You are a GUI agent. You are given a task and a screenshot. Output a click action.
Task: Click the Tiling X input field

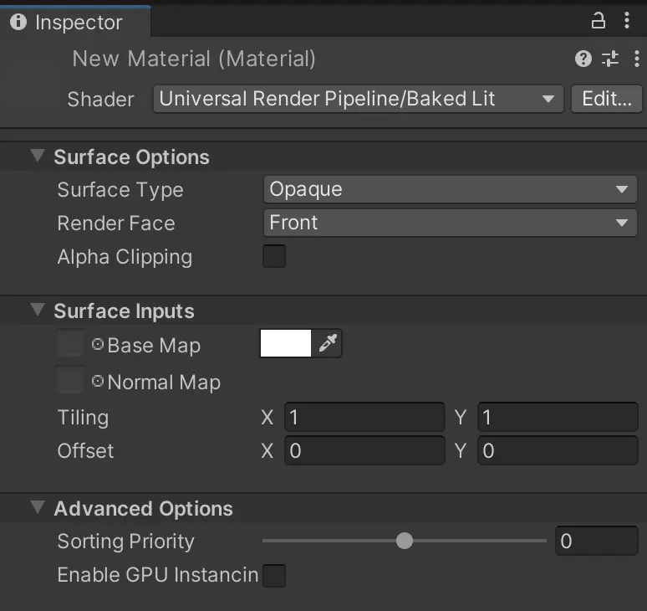coord(364,417)
